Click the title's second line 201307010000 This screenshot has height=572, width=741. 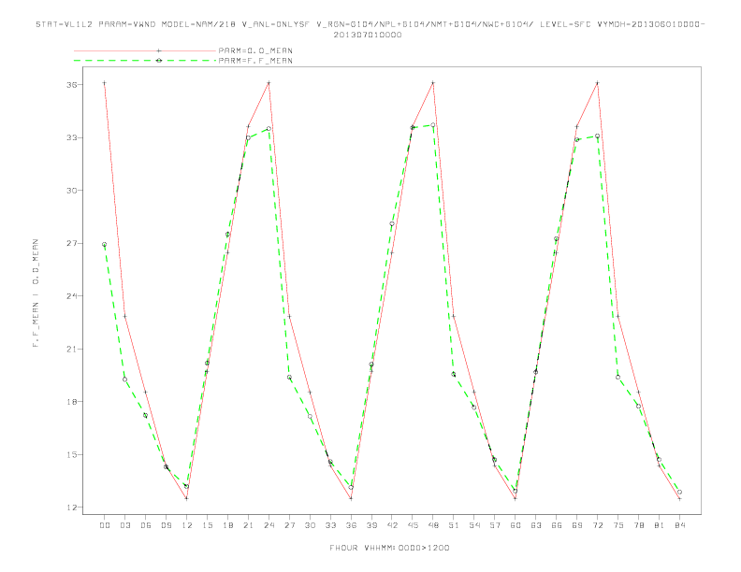368,35
